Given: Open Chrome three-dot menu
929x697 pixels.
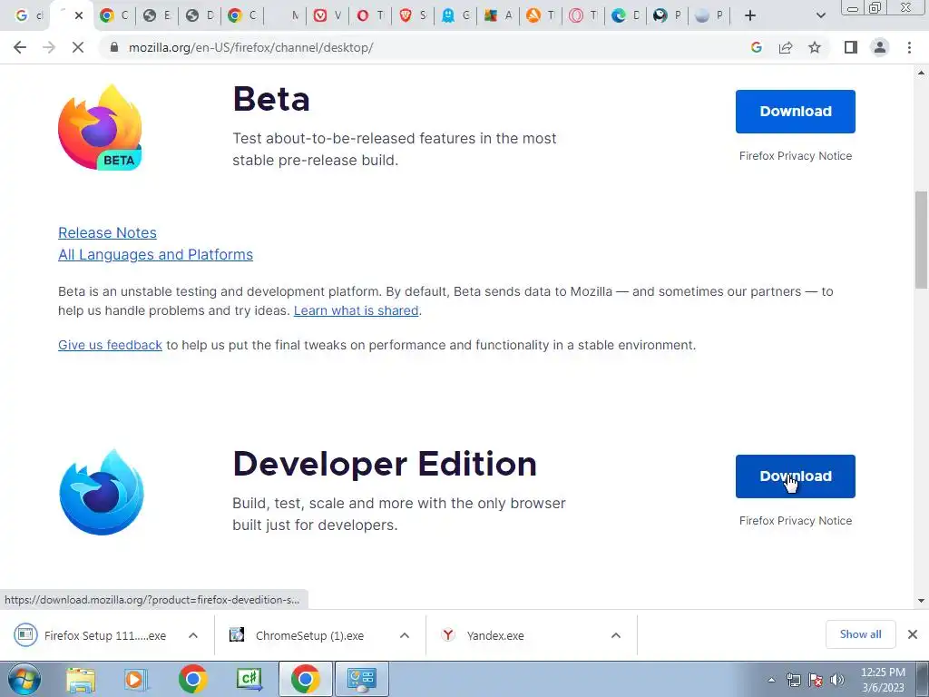Looking at the screenshot, I should (x=909, y=47).
